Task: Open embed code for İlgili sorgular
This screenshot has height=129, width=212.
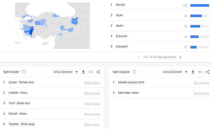Action: point(200,72)
